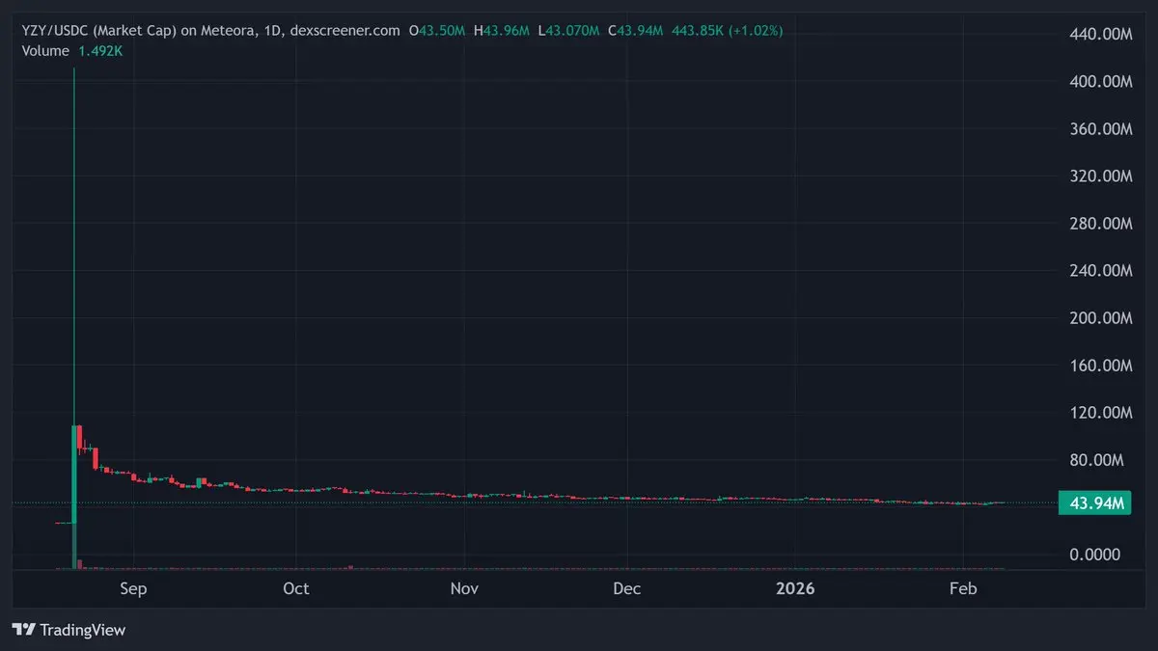Viewport: 1158px width, 651px height.
Task: Click the Feb label on time axis
Action: [964, 588]
